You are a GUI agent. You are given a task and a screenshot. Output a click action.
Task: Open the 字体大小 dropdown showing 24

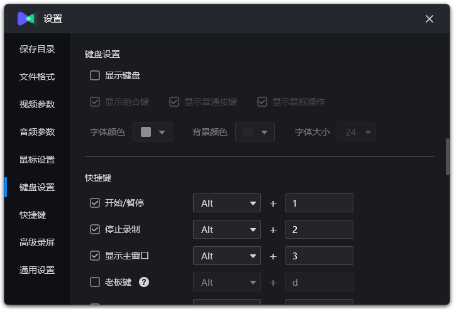(x=357, y=132)
